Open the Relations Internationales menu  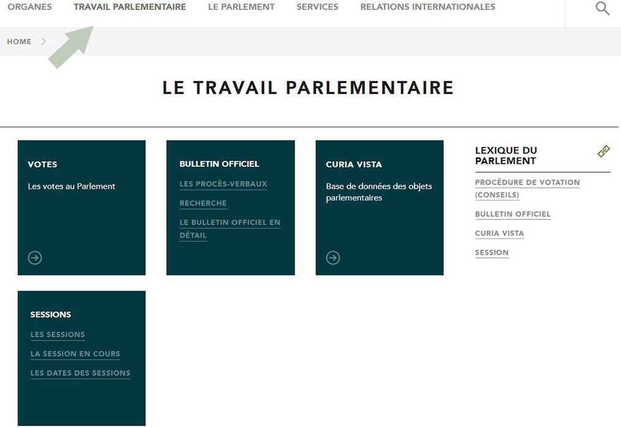coord(427,7)
